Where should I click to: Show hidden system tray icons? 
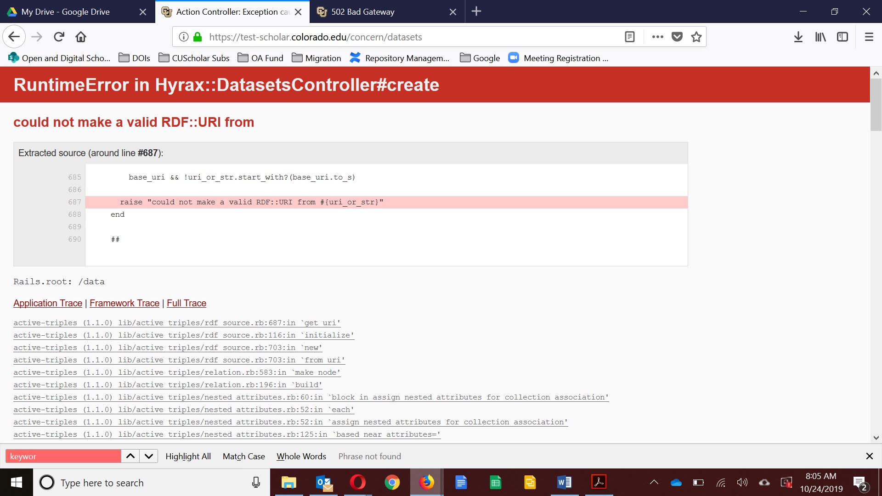[654, 482]
